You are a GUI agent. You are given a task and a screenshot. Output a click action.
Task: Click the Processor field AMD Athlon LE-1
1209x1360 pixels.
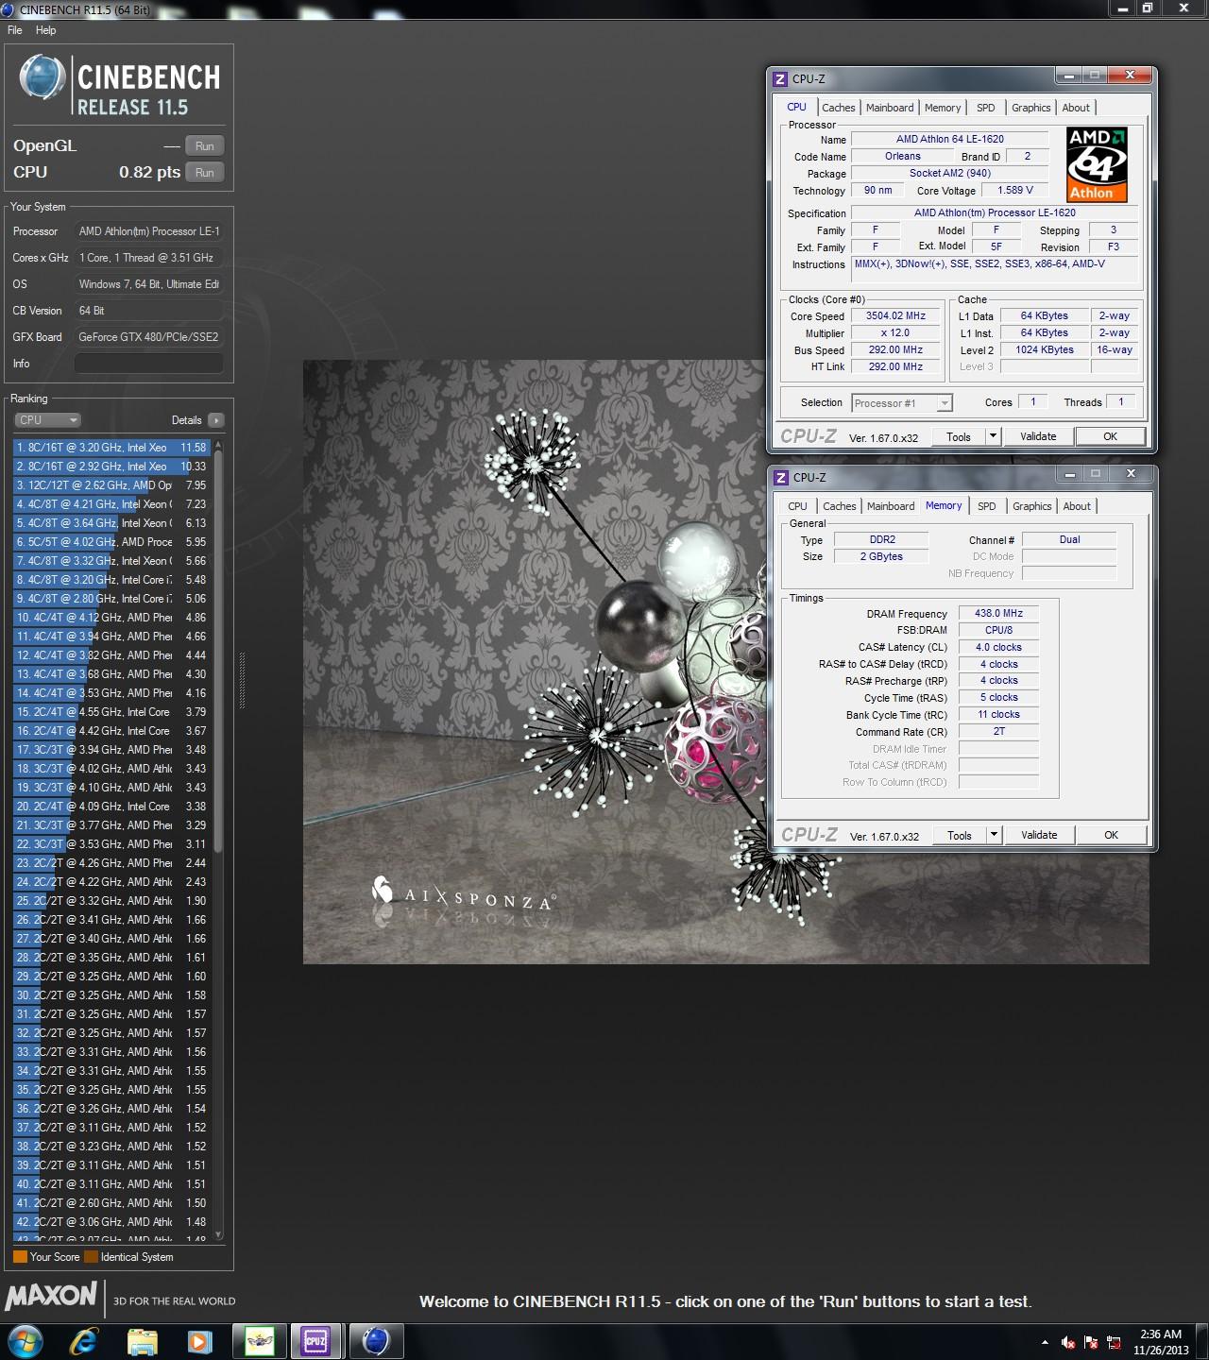149,231
